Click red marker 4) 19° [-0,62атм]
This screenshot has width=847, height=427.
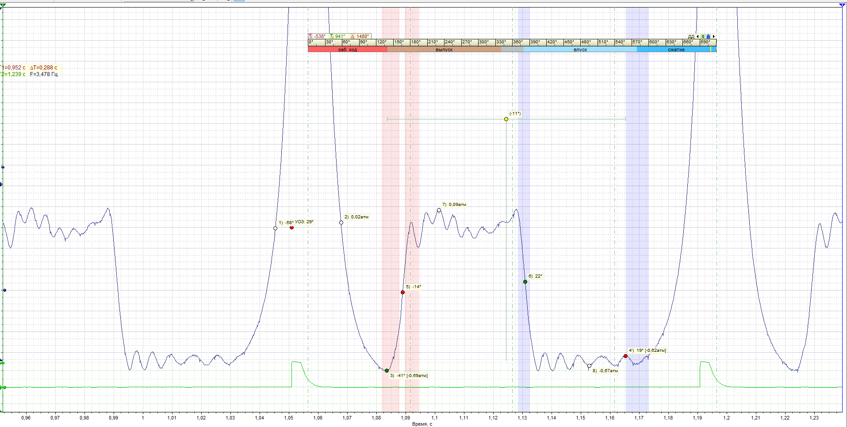coord(625,356)
